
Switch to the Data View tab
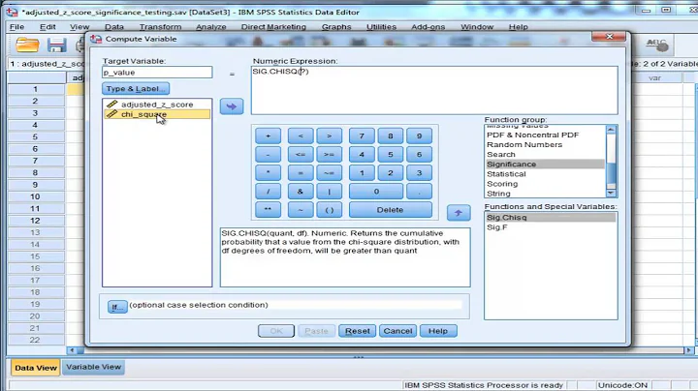tap(36, 368)
